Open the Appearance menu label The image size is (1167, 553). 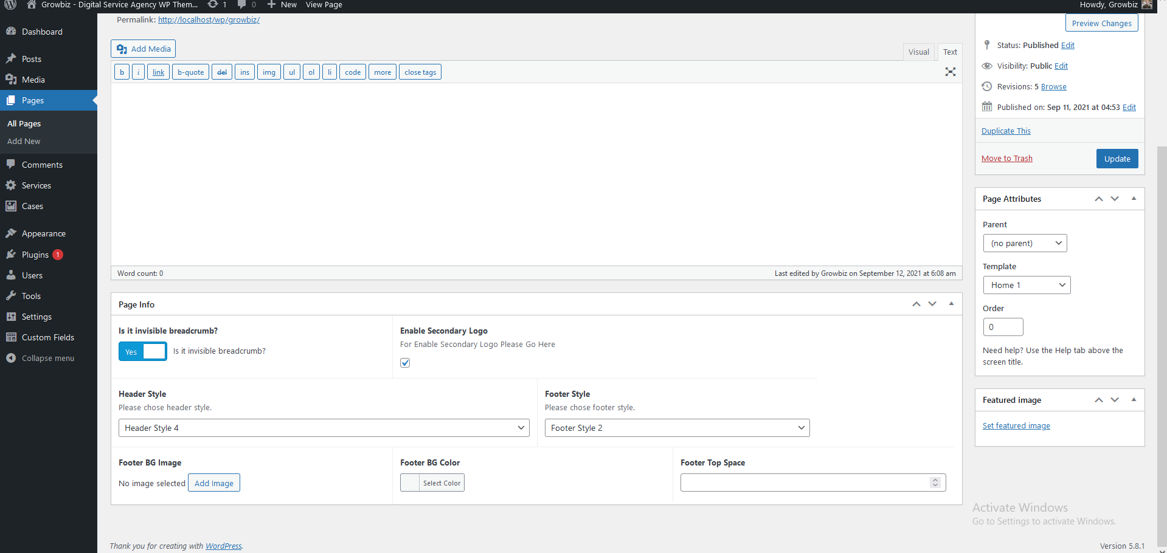point(44,233)
